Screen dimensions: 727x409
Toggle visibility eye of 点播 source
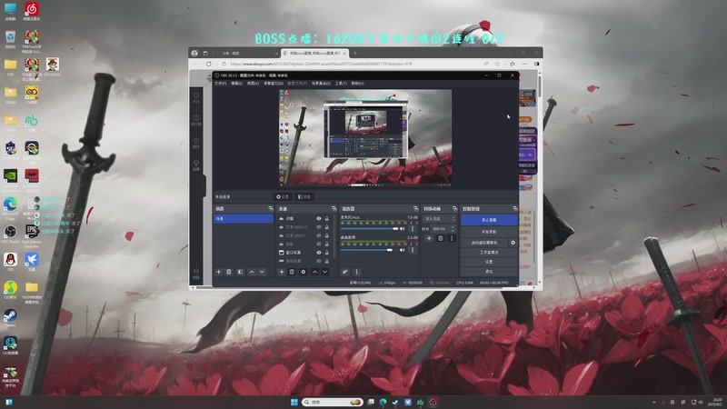(x=319, y=218)
